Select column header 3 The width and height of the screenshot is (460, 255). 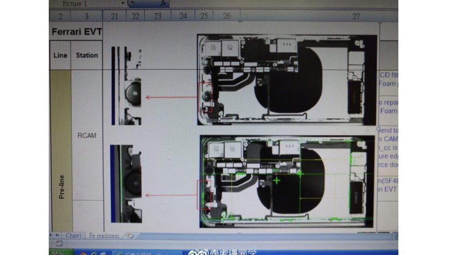tap(86, 17)
